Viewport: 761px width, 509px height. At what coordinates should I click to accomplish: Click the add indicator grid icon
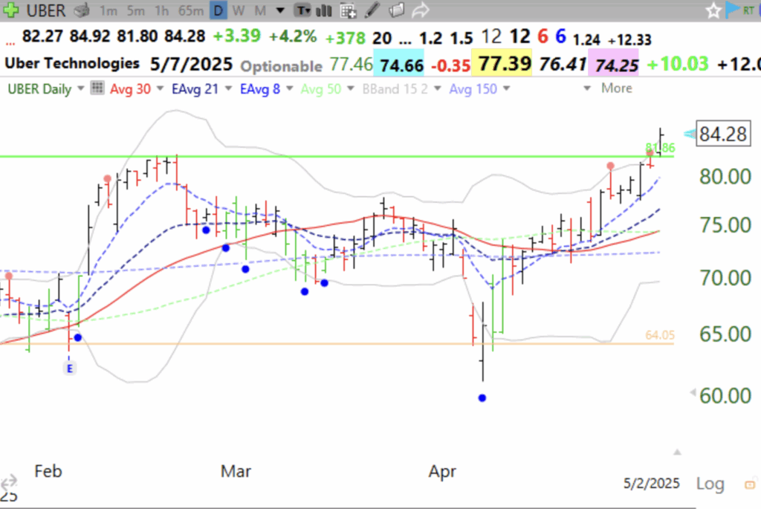[x=348, y=10]
